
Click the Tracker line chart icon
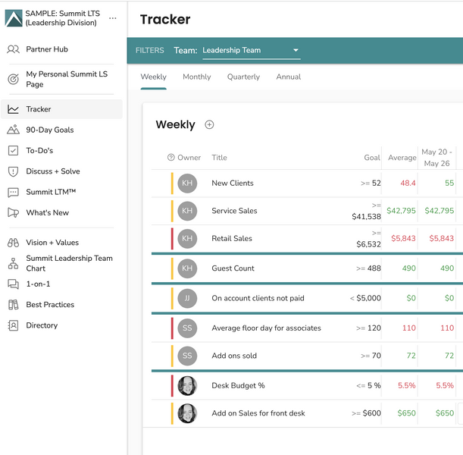click(x=14, y=109)
